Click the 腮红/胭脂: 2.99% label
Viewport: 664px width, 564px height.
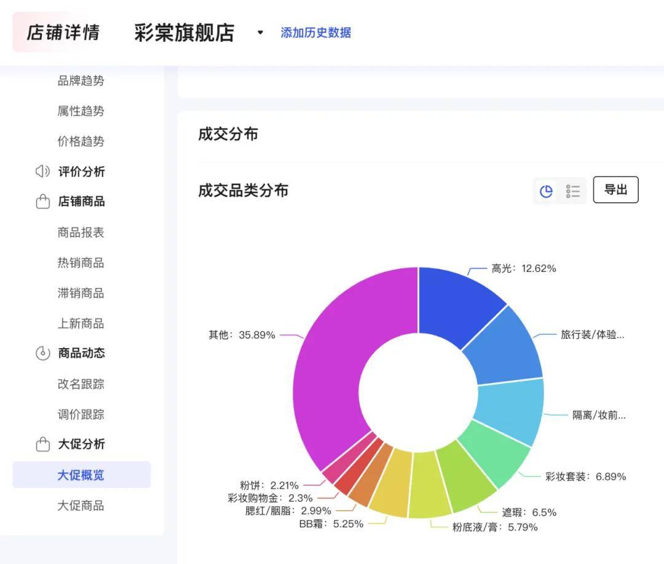[288, 510]
